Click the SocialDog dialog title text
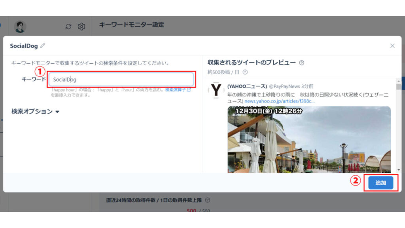This screenshot has width=405, height=228. [x=24, y=46]
